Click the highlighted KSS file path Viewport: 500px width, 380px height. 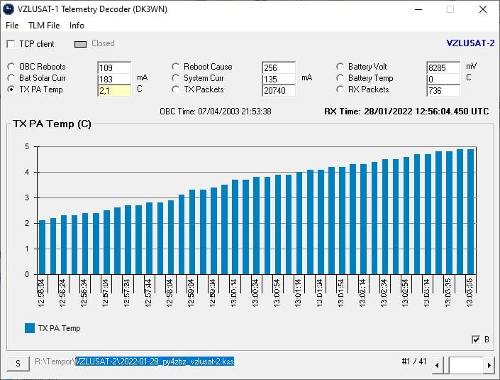pyautogui.click(x=155, y=362)
